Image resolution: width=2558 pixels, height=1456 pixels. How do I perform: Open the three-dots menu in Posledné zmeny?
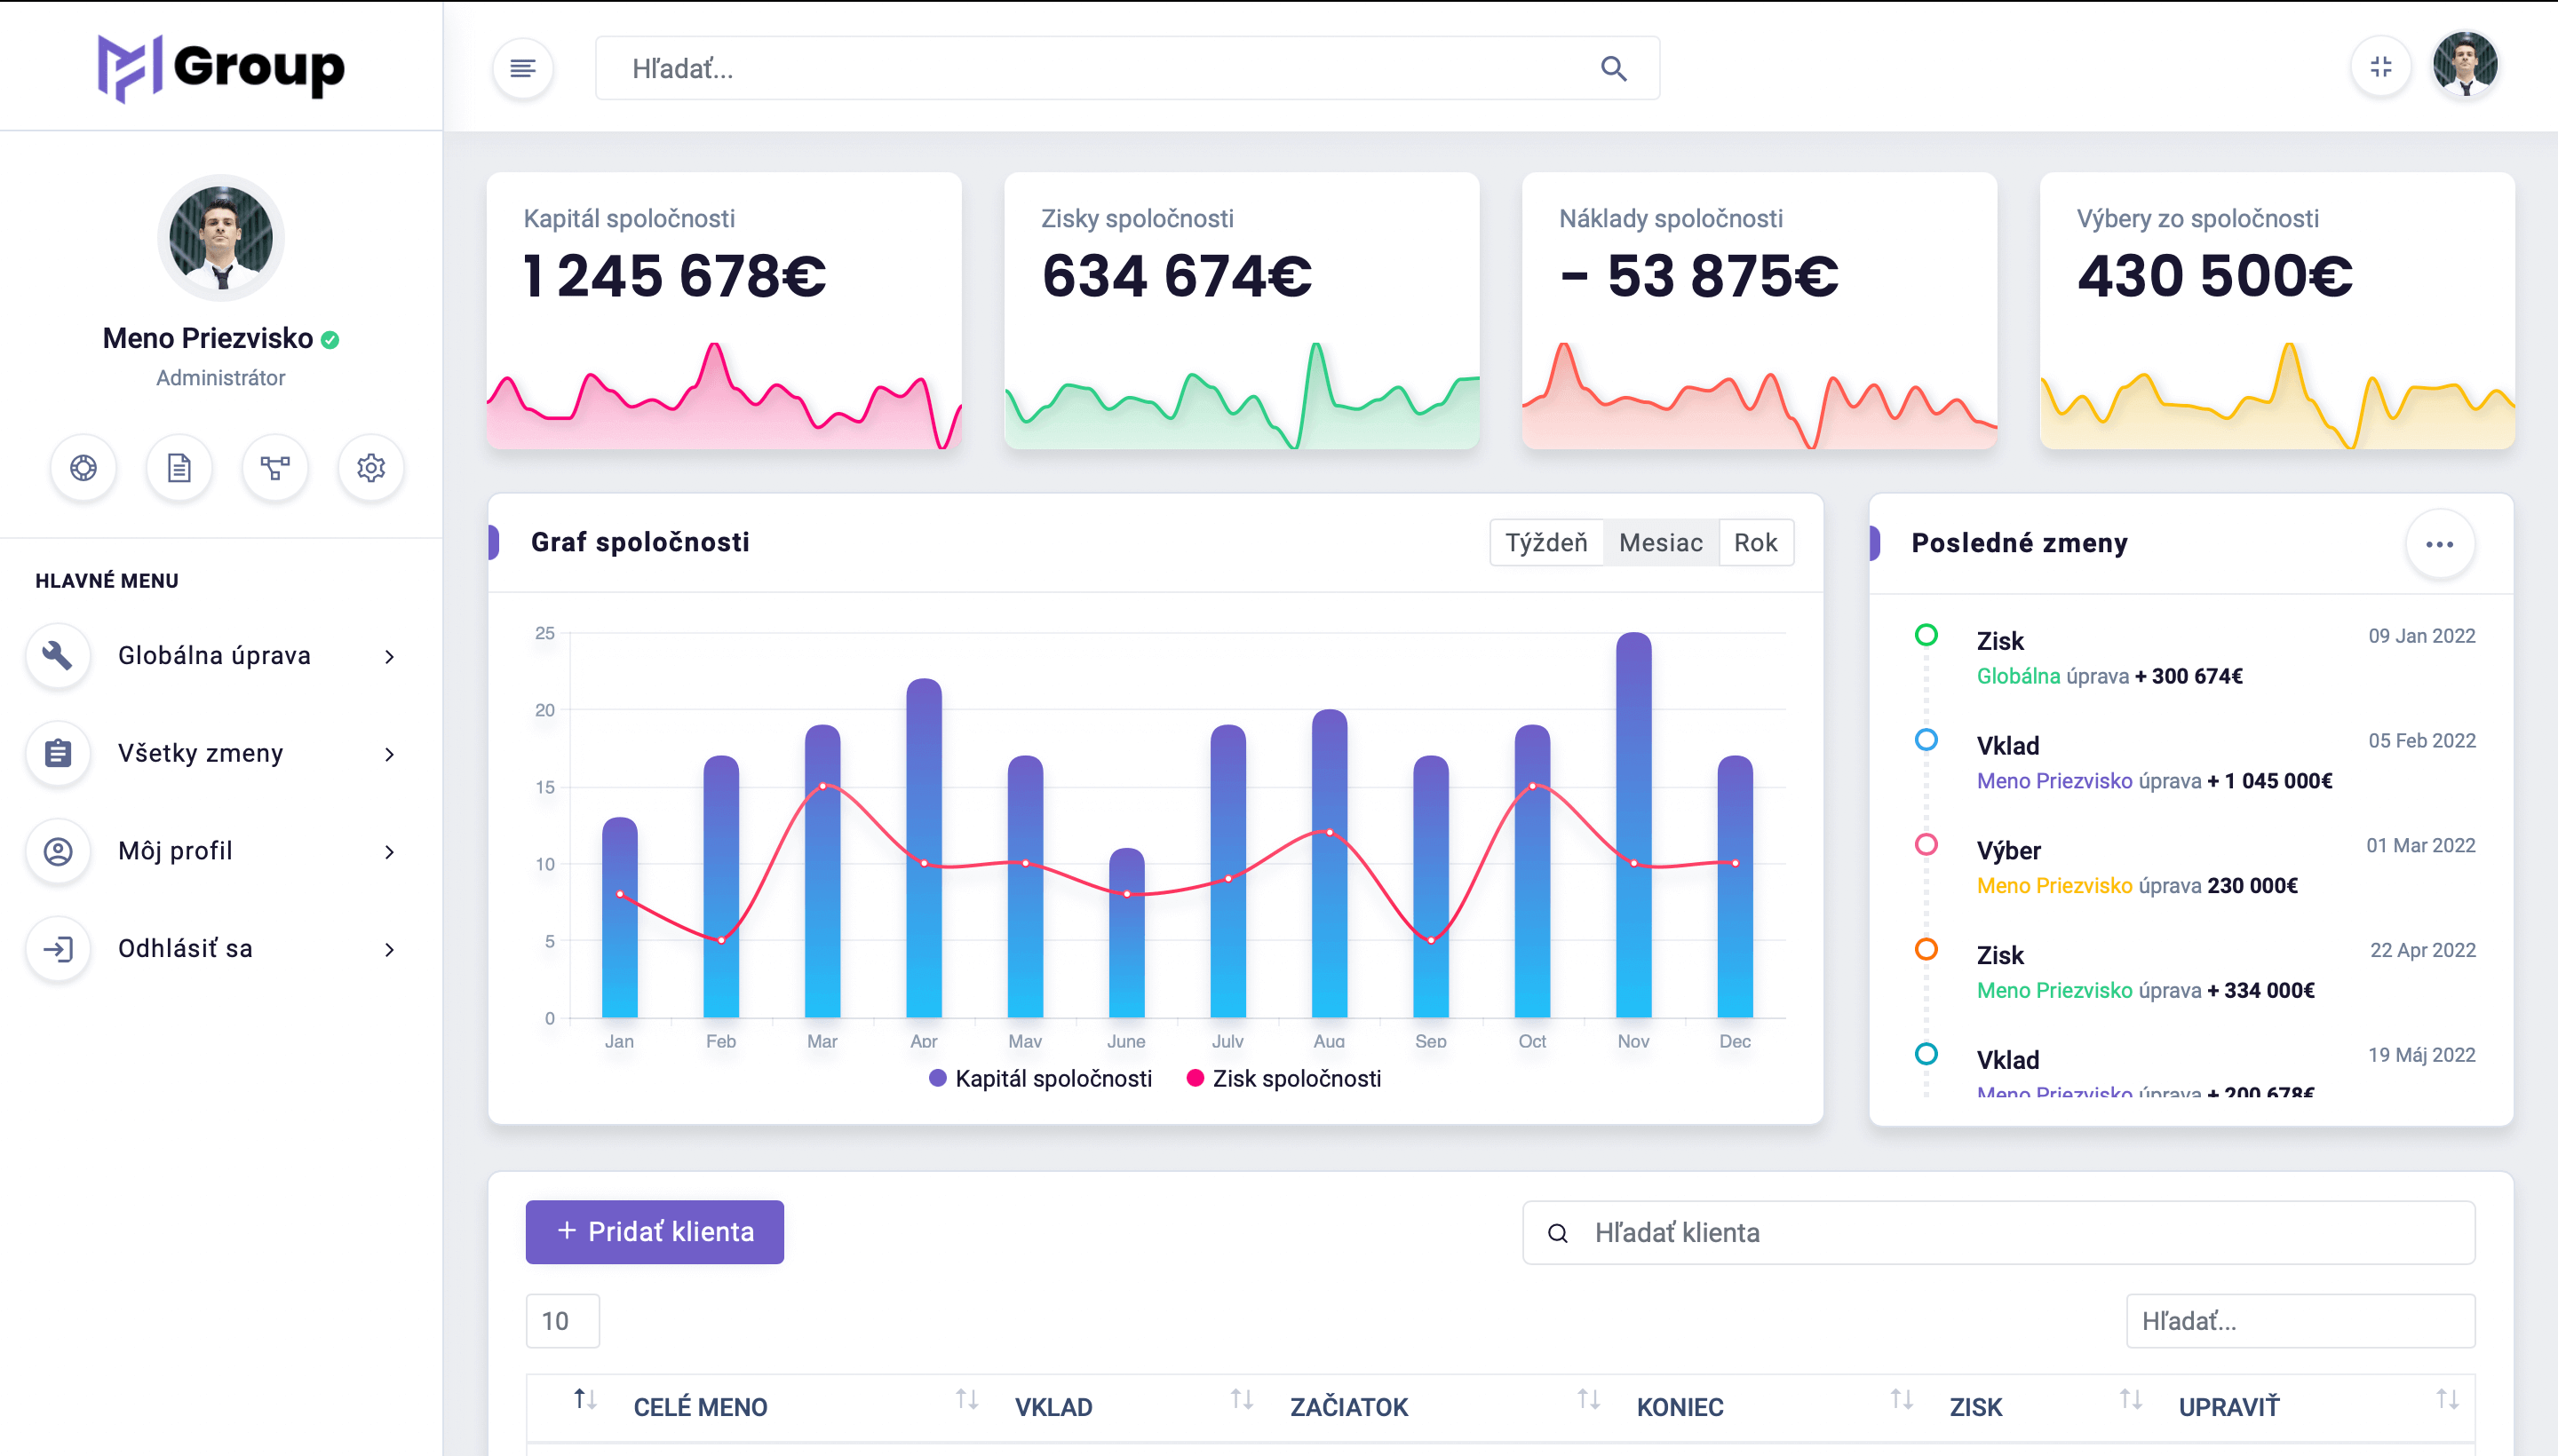[2440, 544]
